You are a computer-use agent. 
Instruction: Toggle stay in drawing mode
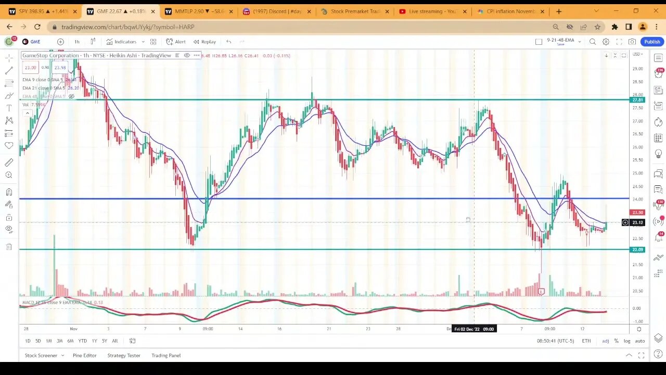click(x=9, y=205)
